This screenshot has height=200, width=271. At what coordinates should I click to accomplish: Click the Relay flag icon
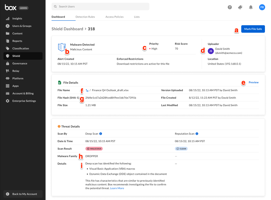click(x=8, y=71)
